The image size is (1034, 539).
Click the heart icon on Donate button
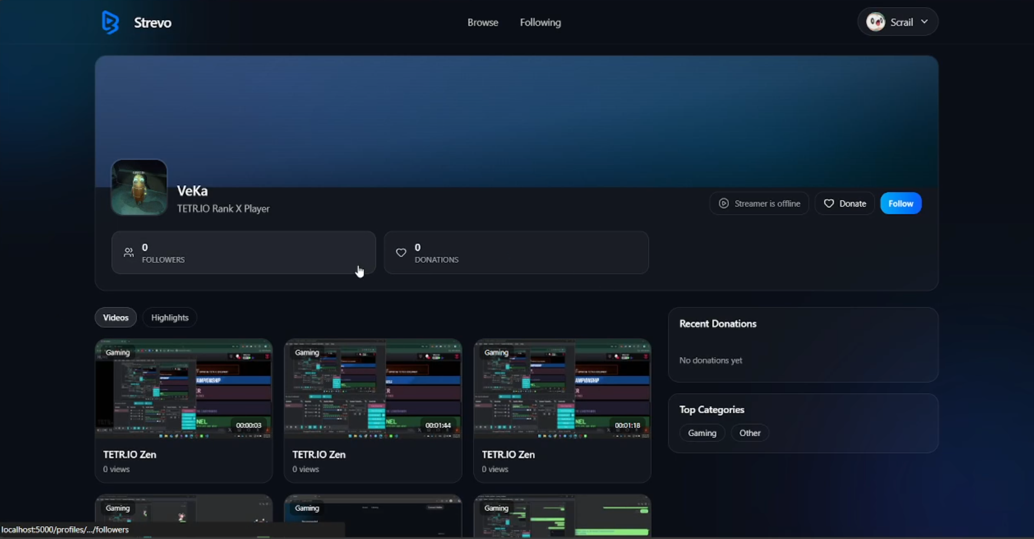(829, 204)
